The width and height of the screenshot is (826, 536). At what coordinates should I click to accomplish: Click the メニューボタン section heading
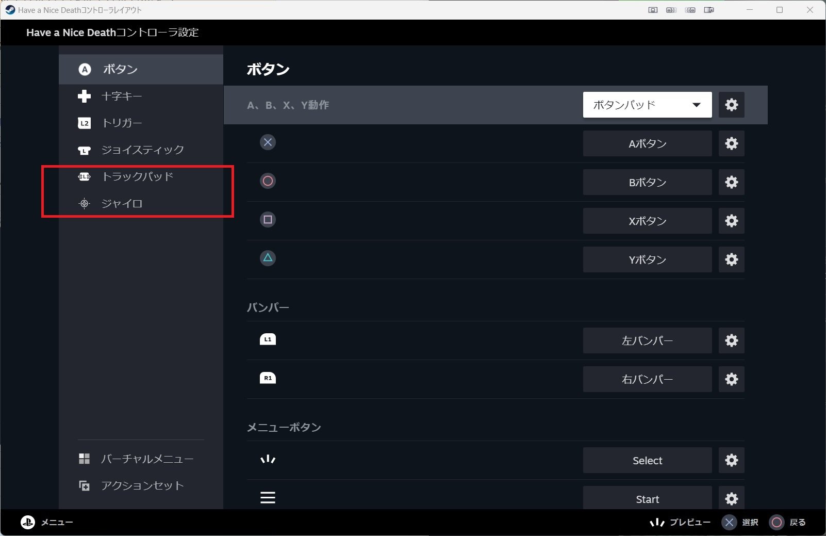click(x=284, y=427)
